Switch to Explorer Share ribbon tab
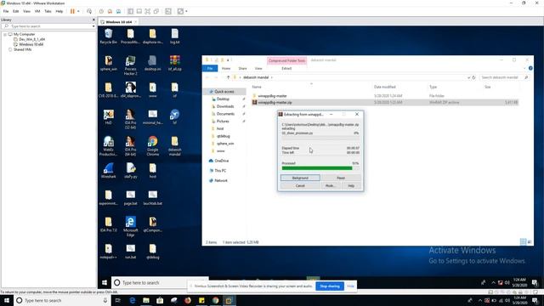 242,68
